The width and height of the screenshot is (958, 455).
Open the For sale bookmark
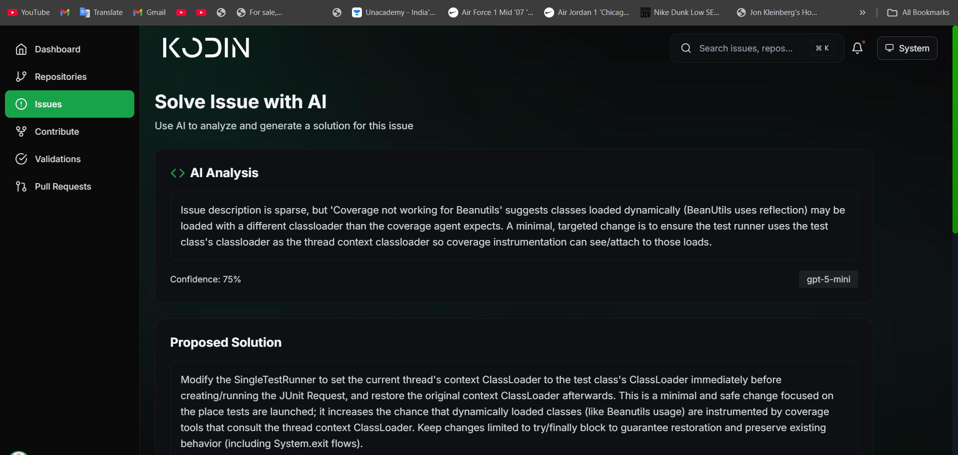(260, 12)
